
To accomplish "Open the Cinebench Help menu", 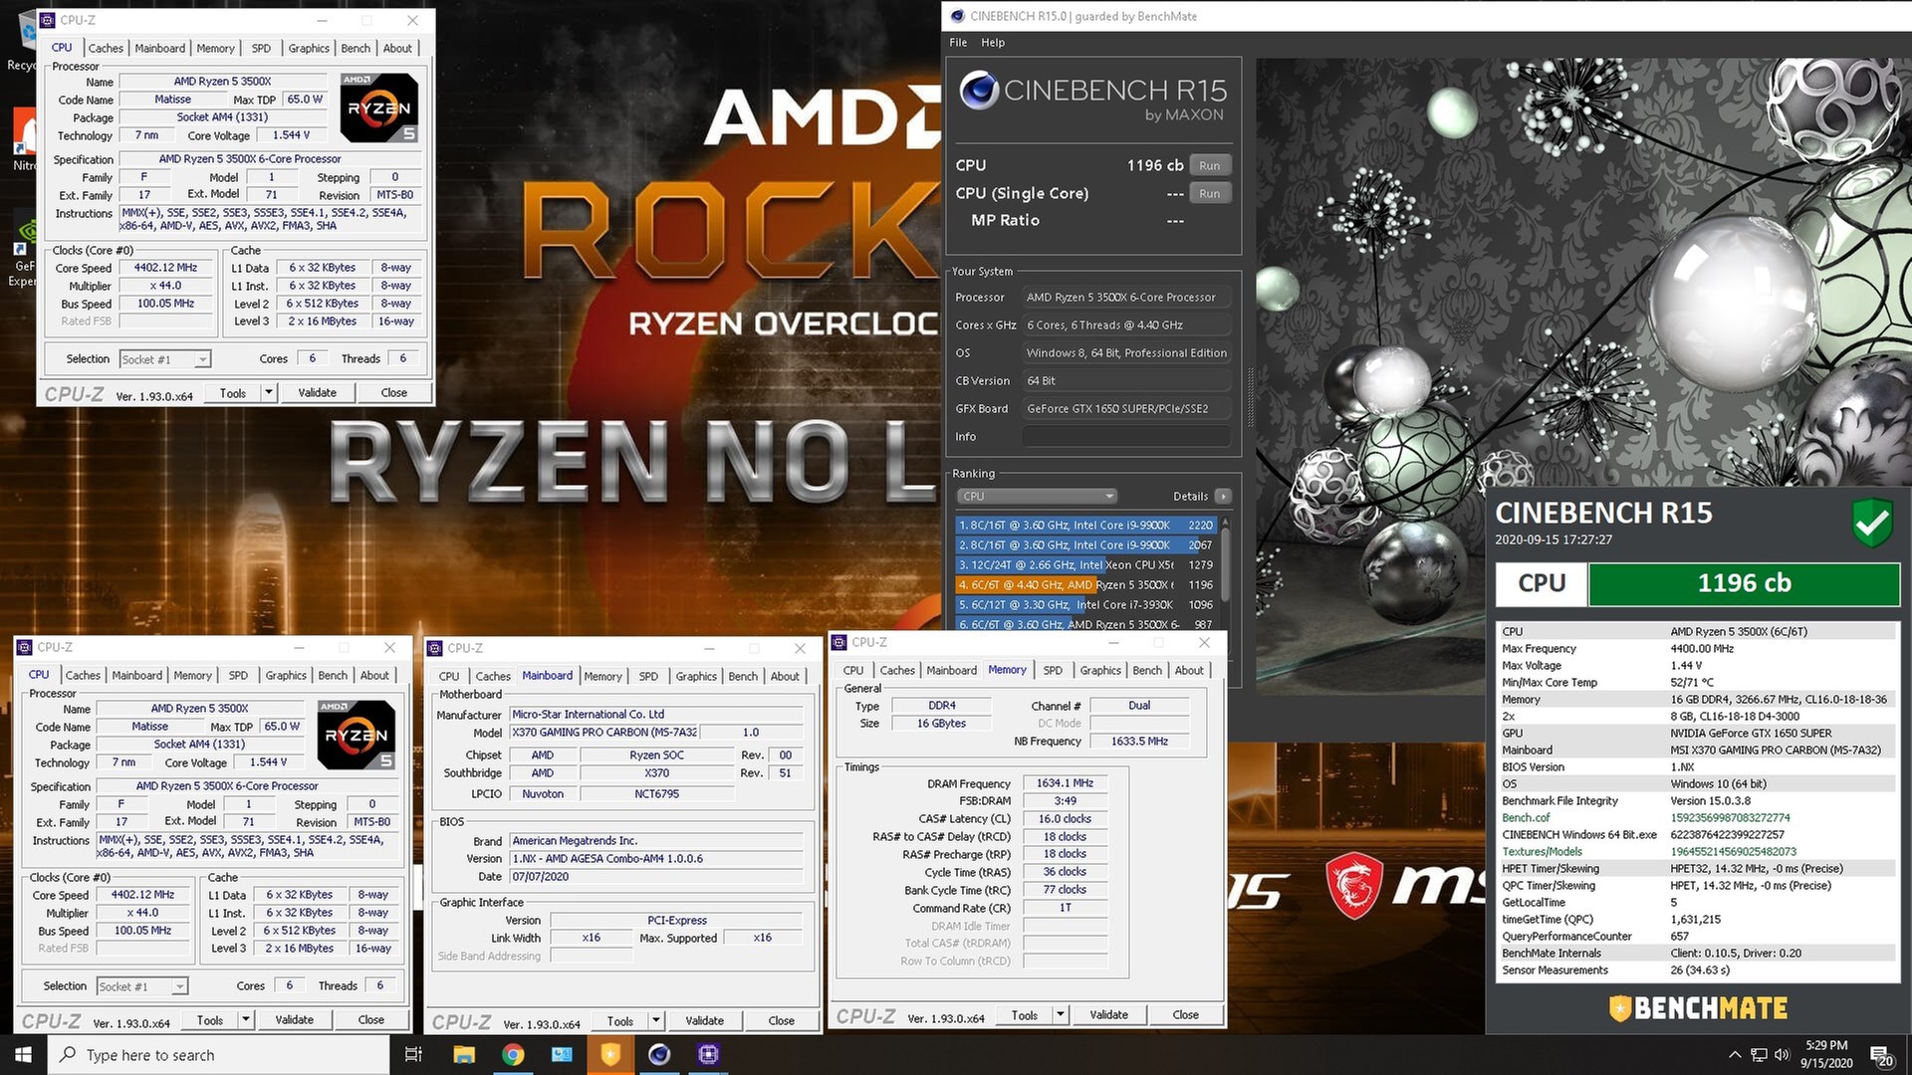I will click(992, 42).
